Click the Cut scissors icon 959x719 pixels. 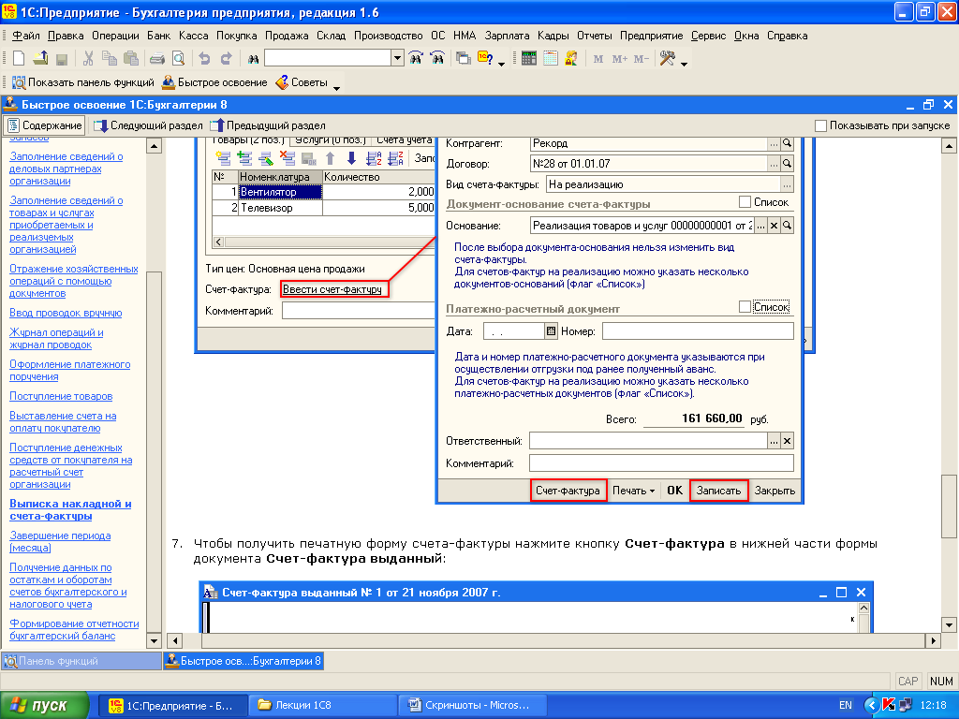click(88, 59)
